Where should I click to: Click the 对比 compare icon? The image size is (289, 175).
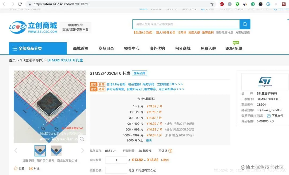point(31,169)
